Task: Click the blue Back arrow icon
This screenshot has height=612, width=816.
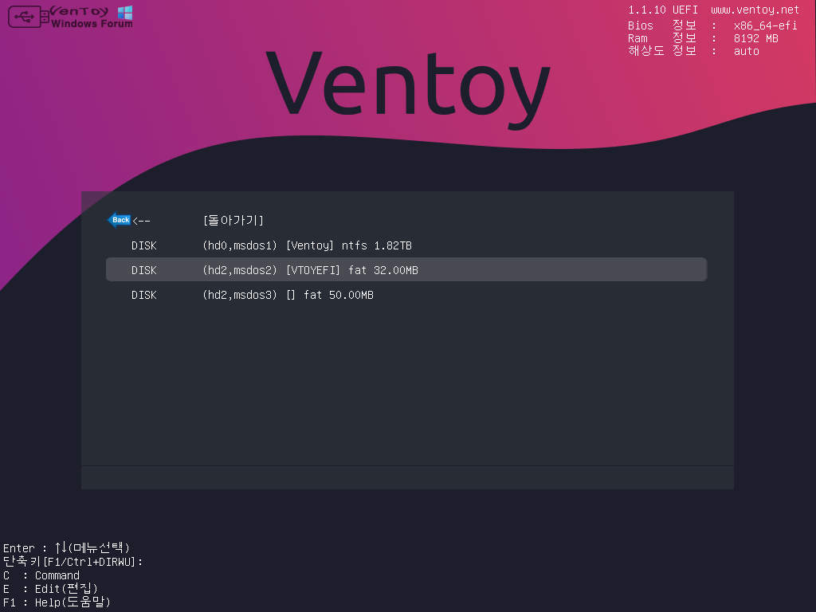Action: (x=119, y=220)
